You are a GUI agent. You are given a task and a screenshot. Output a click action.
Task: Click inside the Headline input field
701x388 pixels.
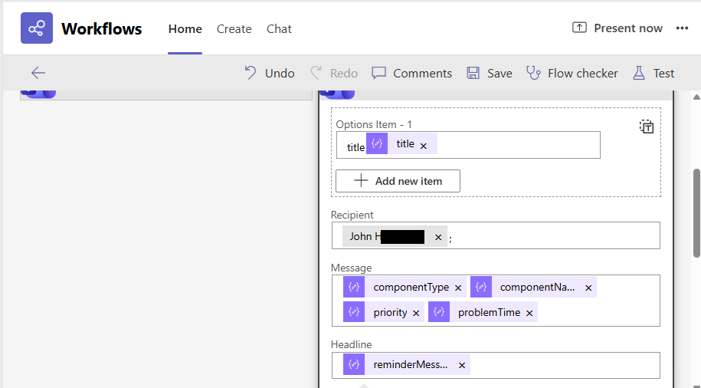pos(559,365)
